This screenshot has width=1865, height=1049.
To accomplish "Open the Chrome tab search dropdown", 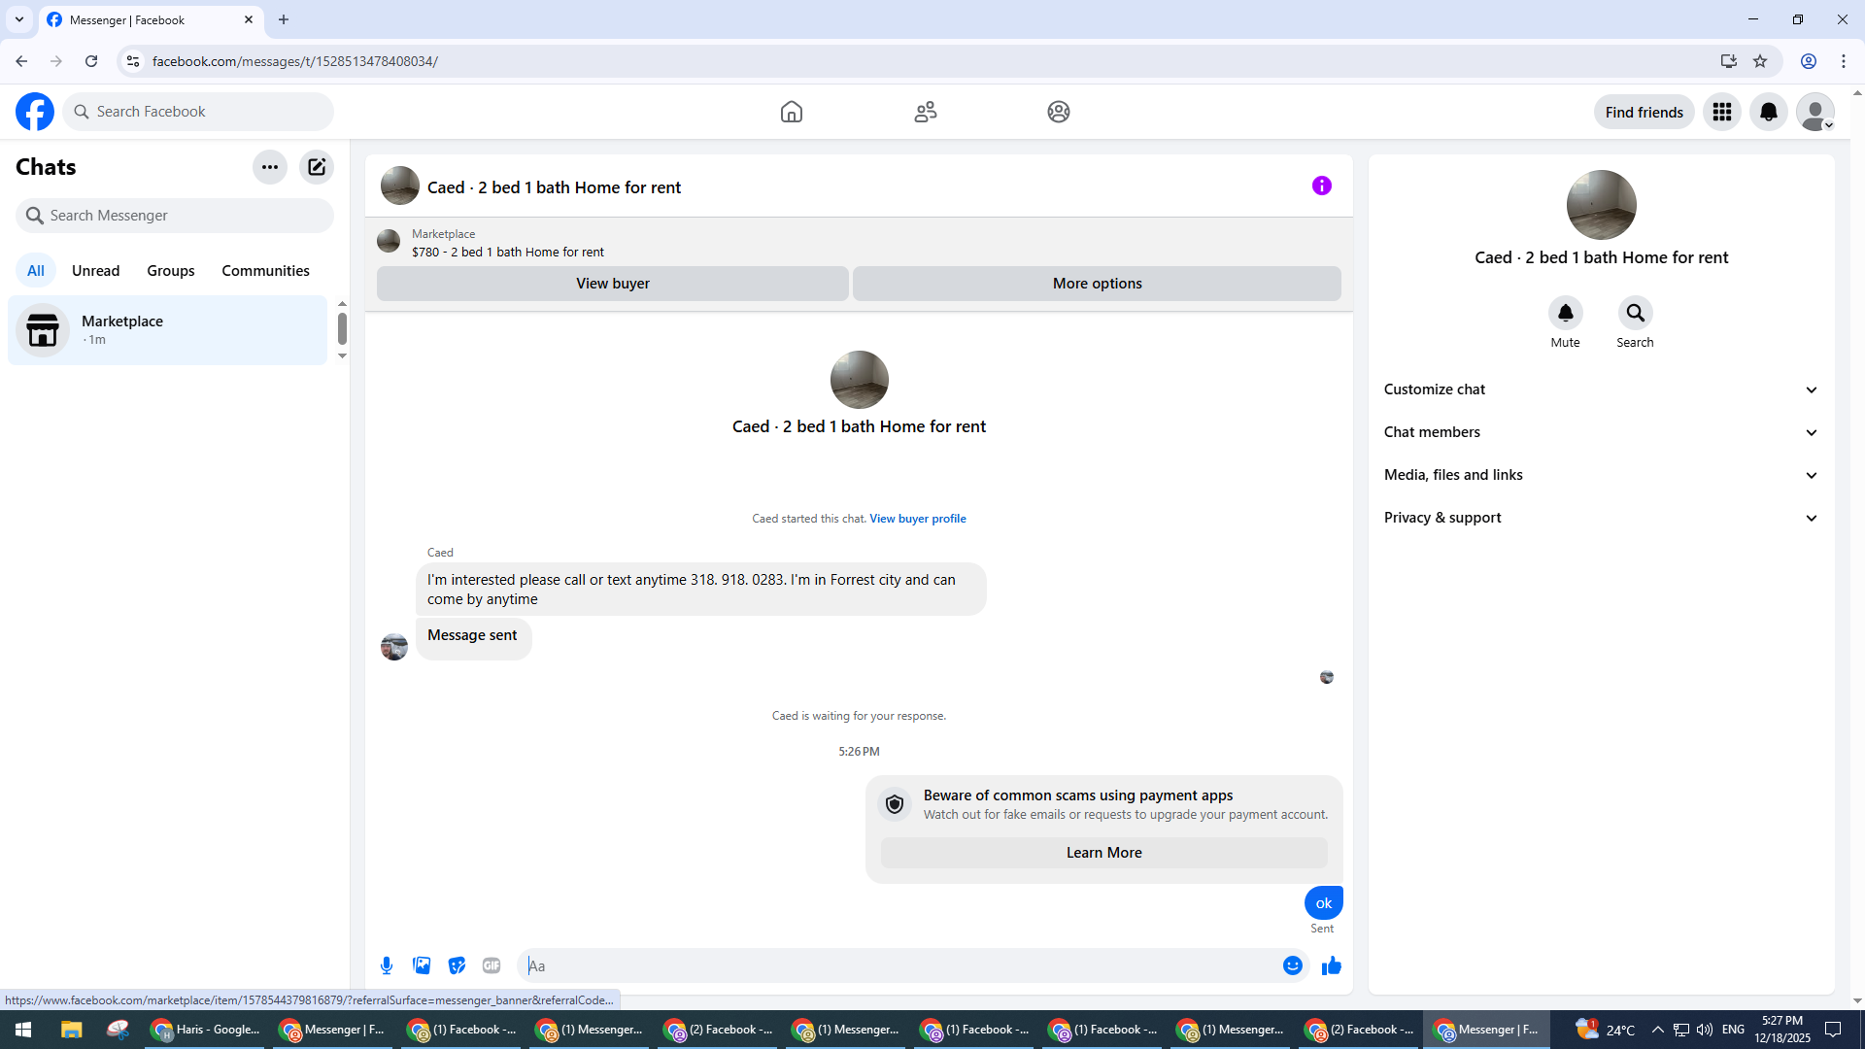I will pyautogui.click(x=19, y=19).
